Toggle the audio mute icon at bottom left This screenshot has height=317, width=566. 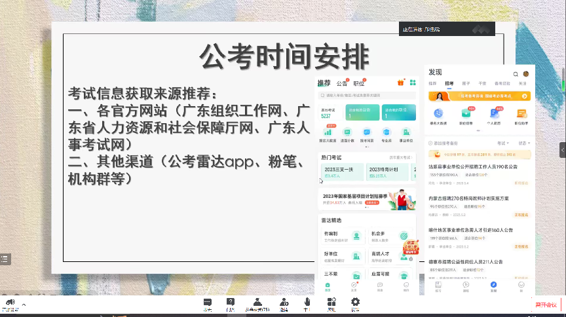pos(9,303)
